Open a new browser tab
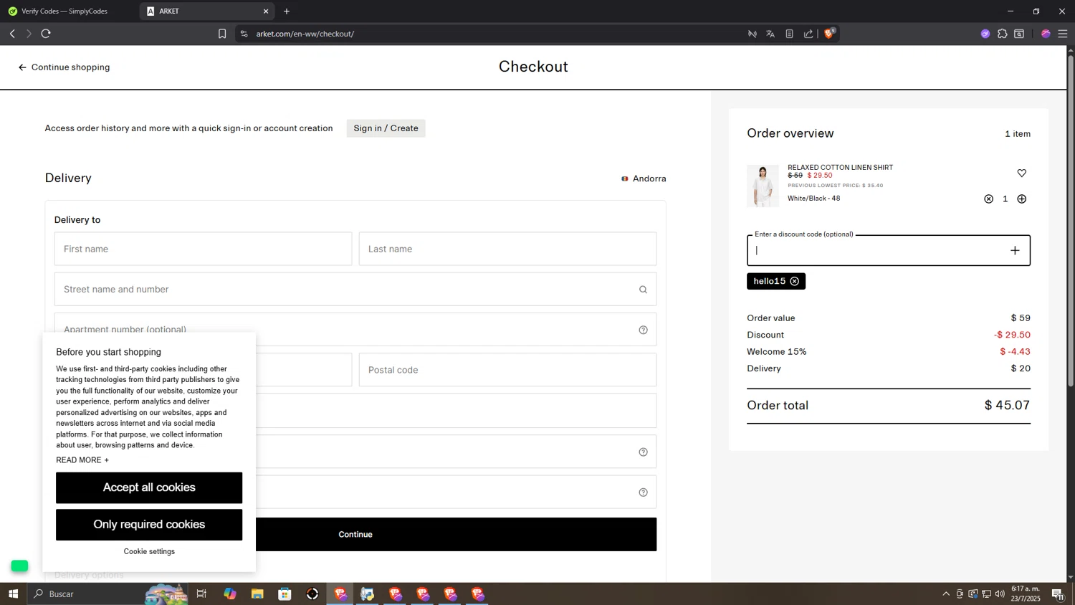 click(287, 11)
